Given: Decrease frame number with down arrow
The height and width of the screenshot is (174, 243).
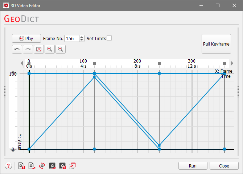Looking at the screenshot, I should [82, 40].
